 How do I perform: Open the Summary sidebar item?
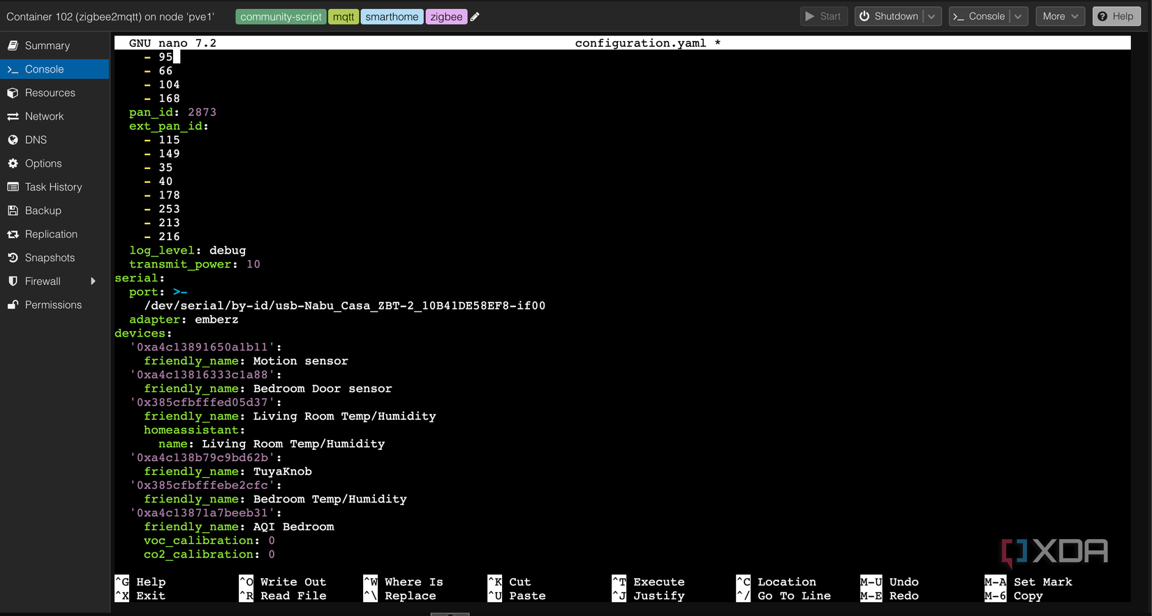coord(54,45)
